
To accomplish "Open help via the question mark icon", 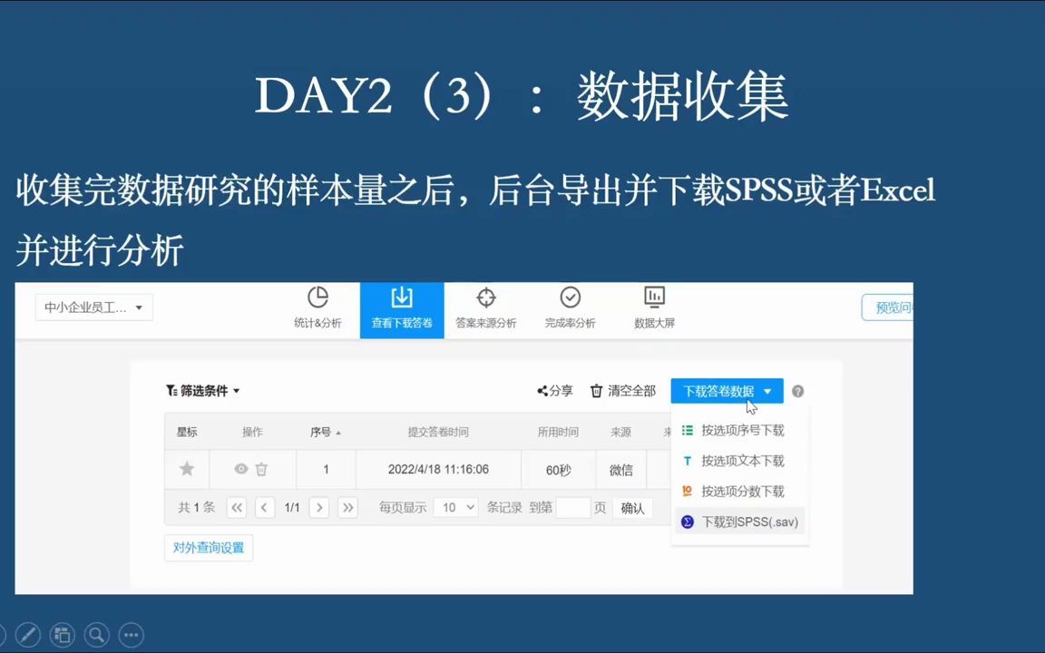I will (796, 391).
